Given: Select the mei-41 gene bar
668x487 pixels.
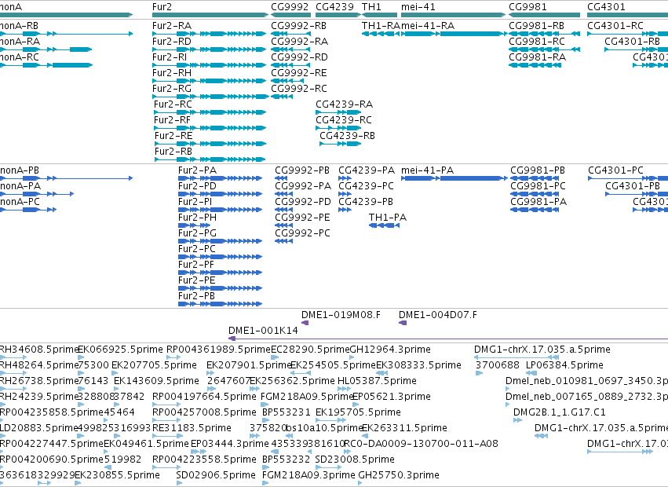Looking at the screenshot, I should (453, 15).
